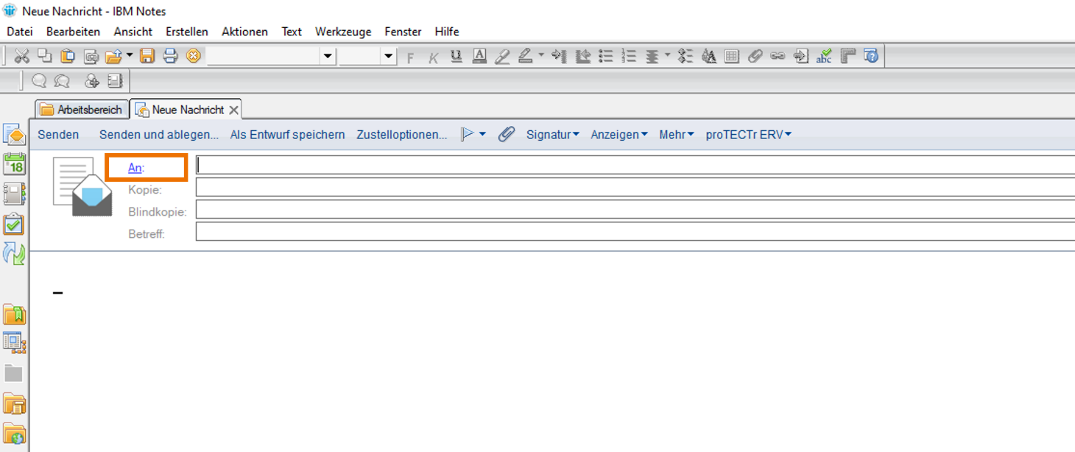
Task: Click the floppy disk Save icon
Action: (147, 56)
